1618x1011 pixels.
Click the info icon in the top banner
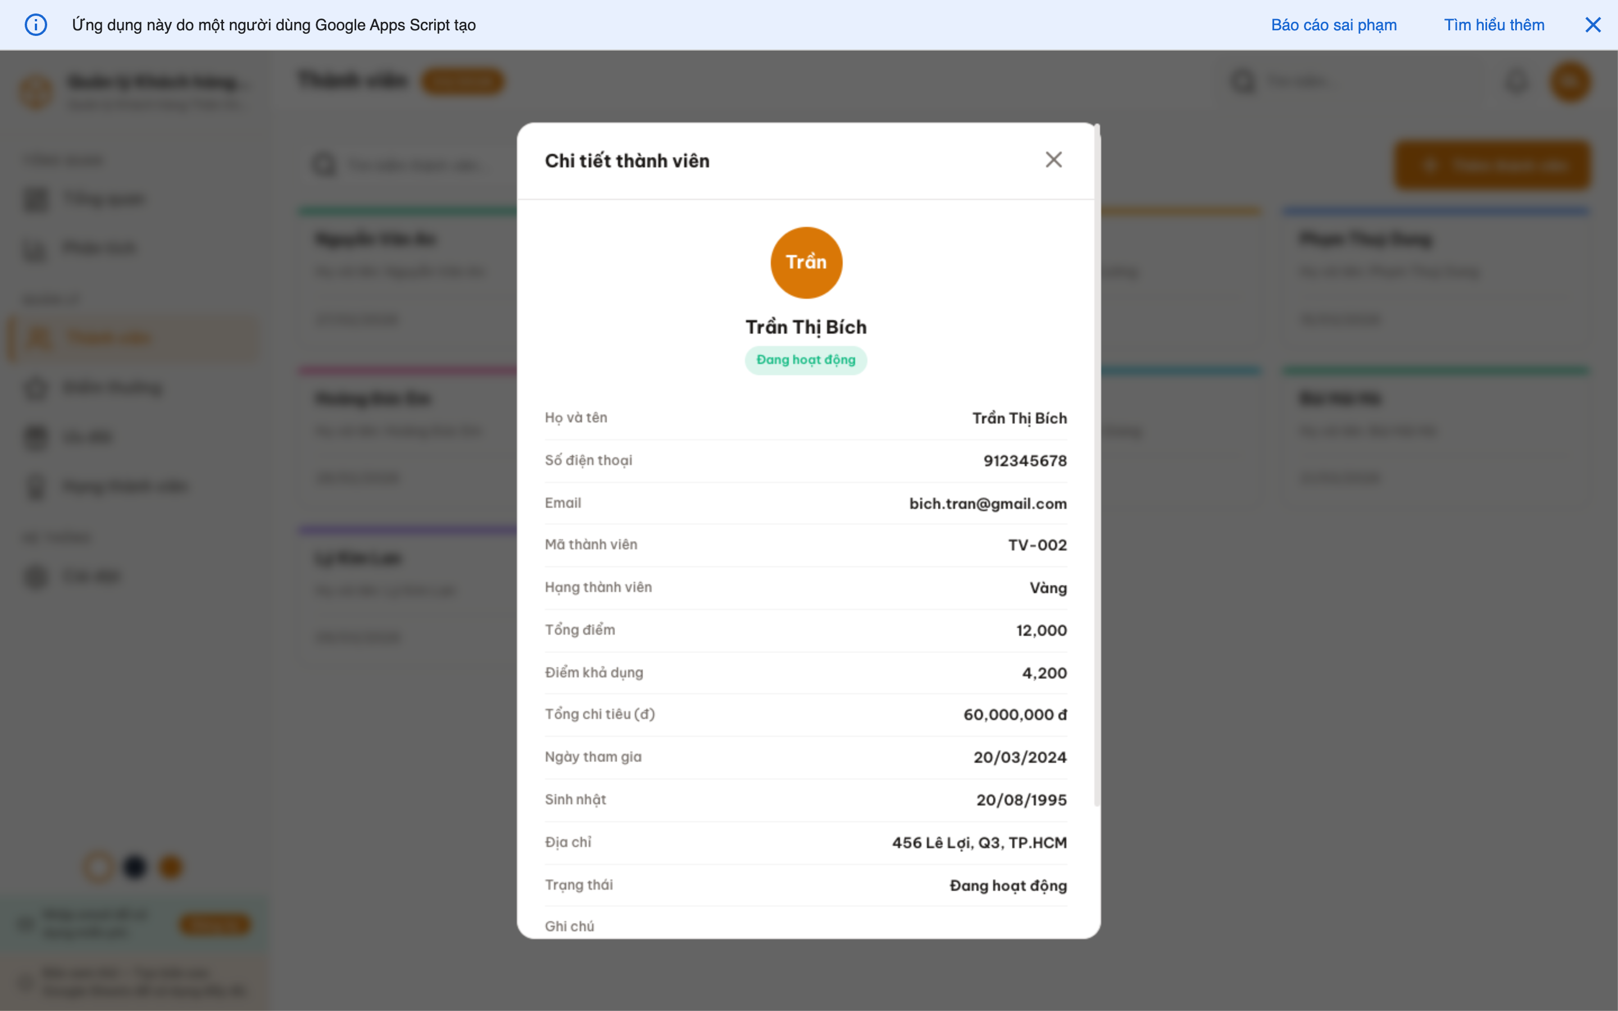pos(37,25)
